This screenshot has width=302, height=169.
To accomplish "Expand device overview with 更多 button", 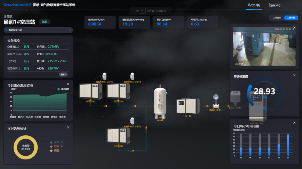I will pyautogui.click(x=64, y=75).
